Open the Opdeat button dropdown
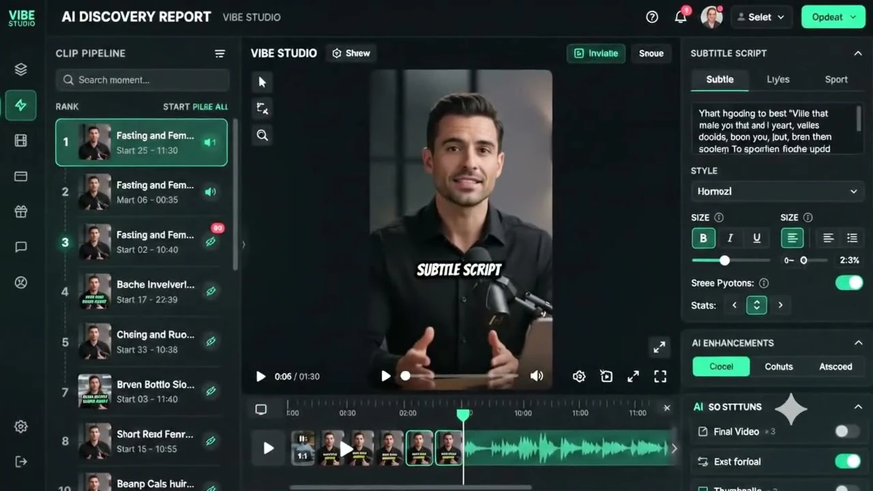The height and width of the screenshot is (491, 873). (833, 17)
